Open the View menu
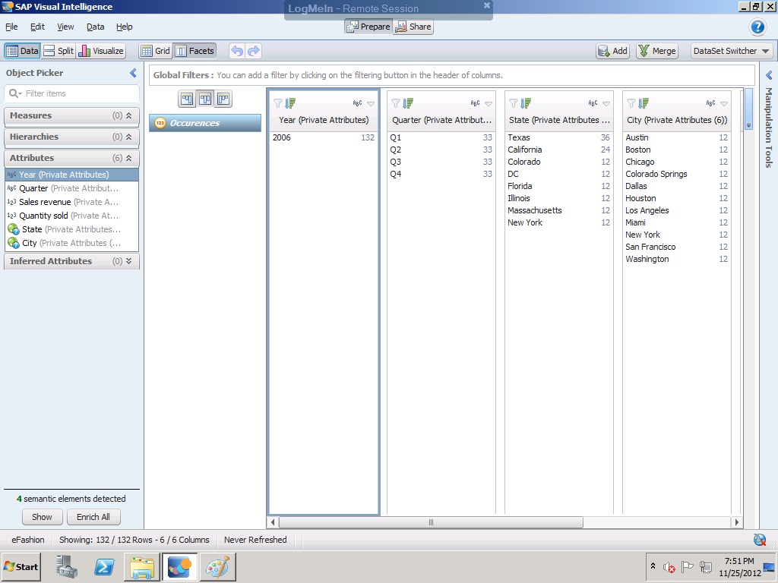 [65, 27]
